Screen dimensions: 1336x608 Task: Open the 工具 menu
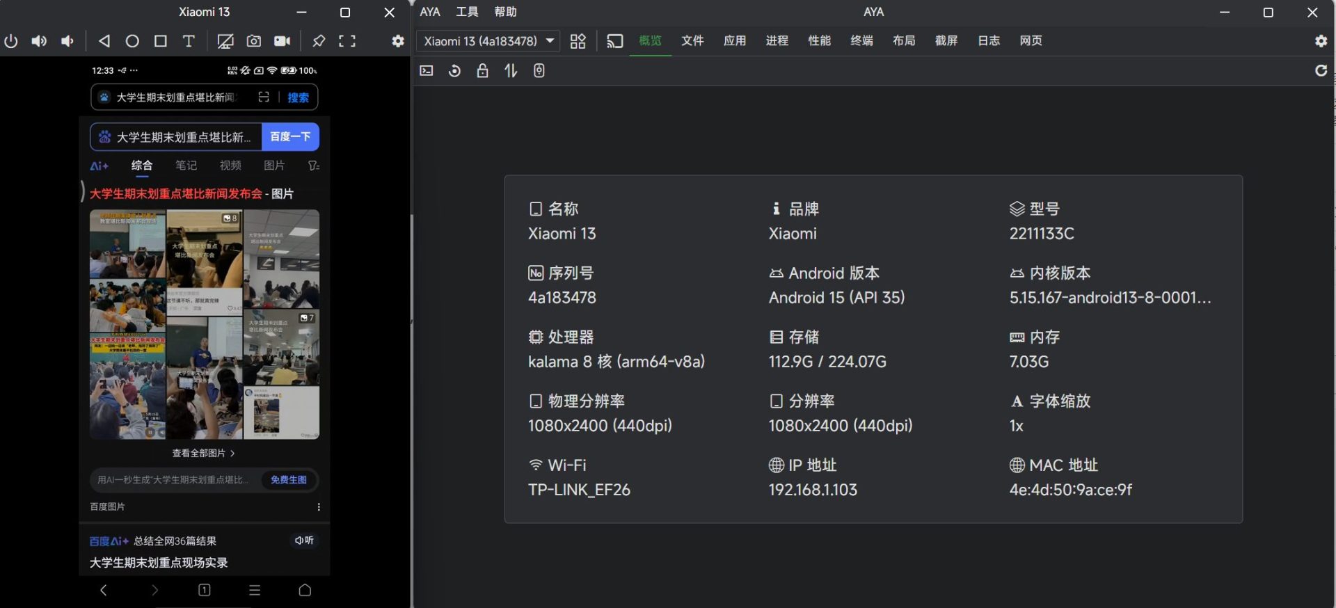point(467,12)
